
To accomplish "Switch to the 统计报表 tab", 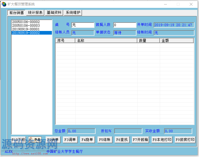I will (35, 13).
